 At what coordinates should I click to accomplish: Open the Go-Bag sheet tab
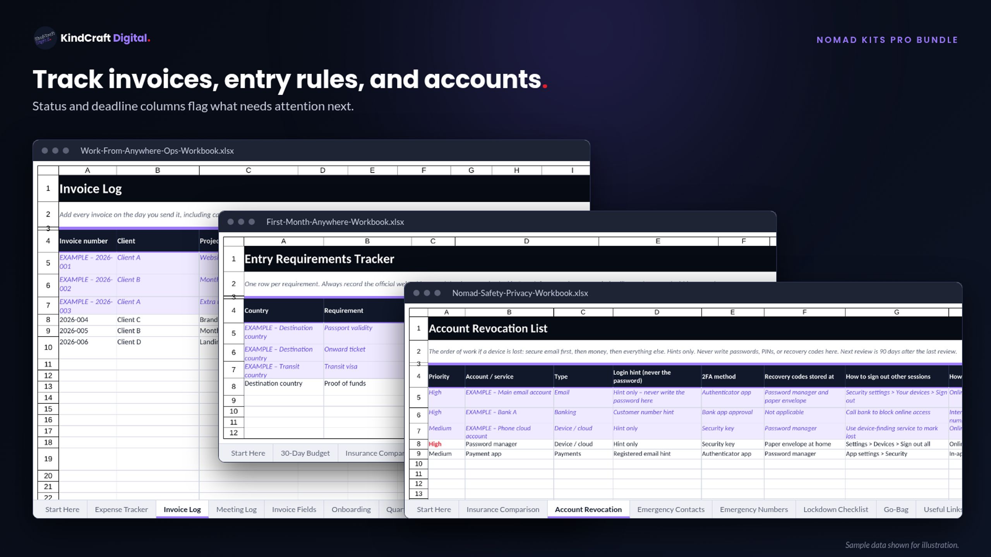(x=896, y=509)
